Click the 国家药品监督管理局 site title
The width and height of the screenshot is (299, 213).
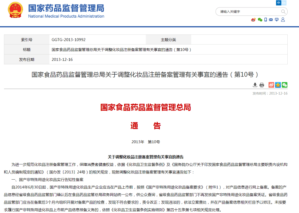[x=66, y=8]
